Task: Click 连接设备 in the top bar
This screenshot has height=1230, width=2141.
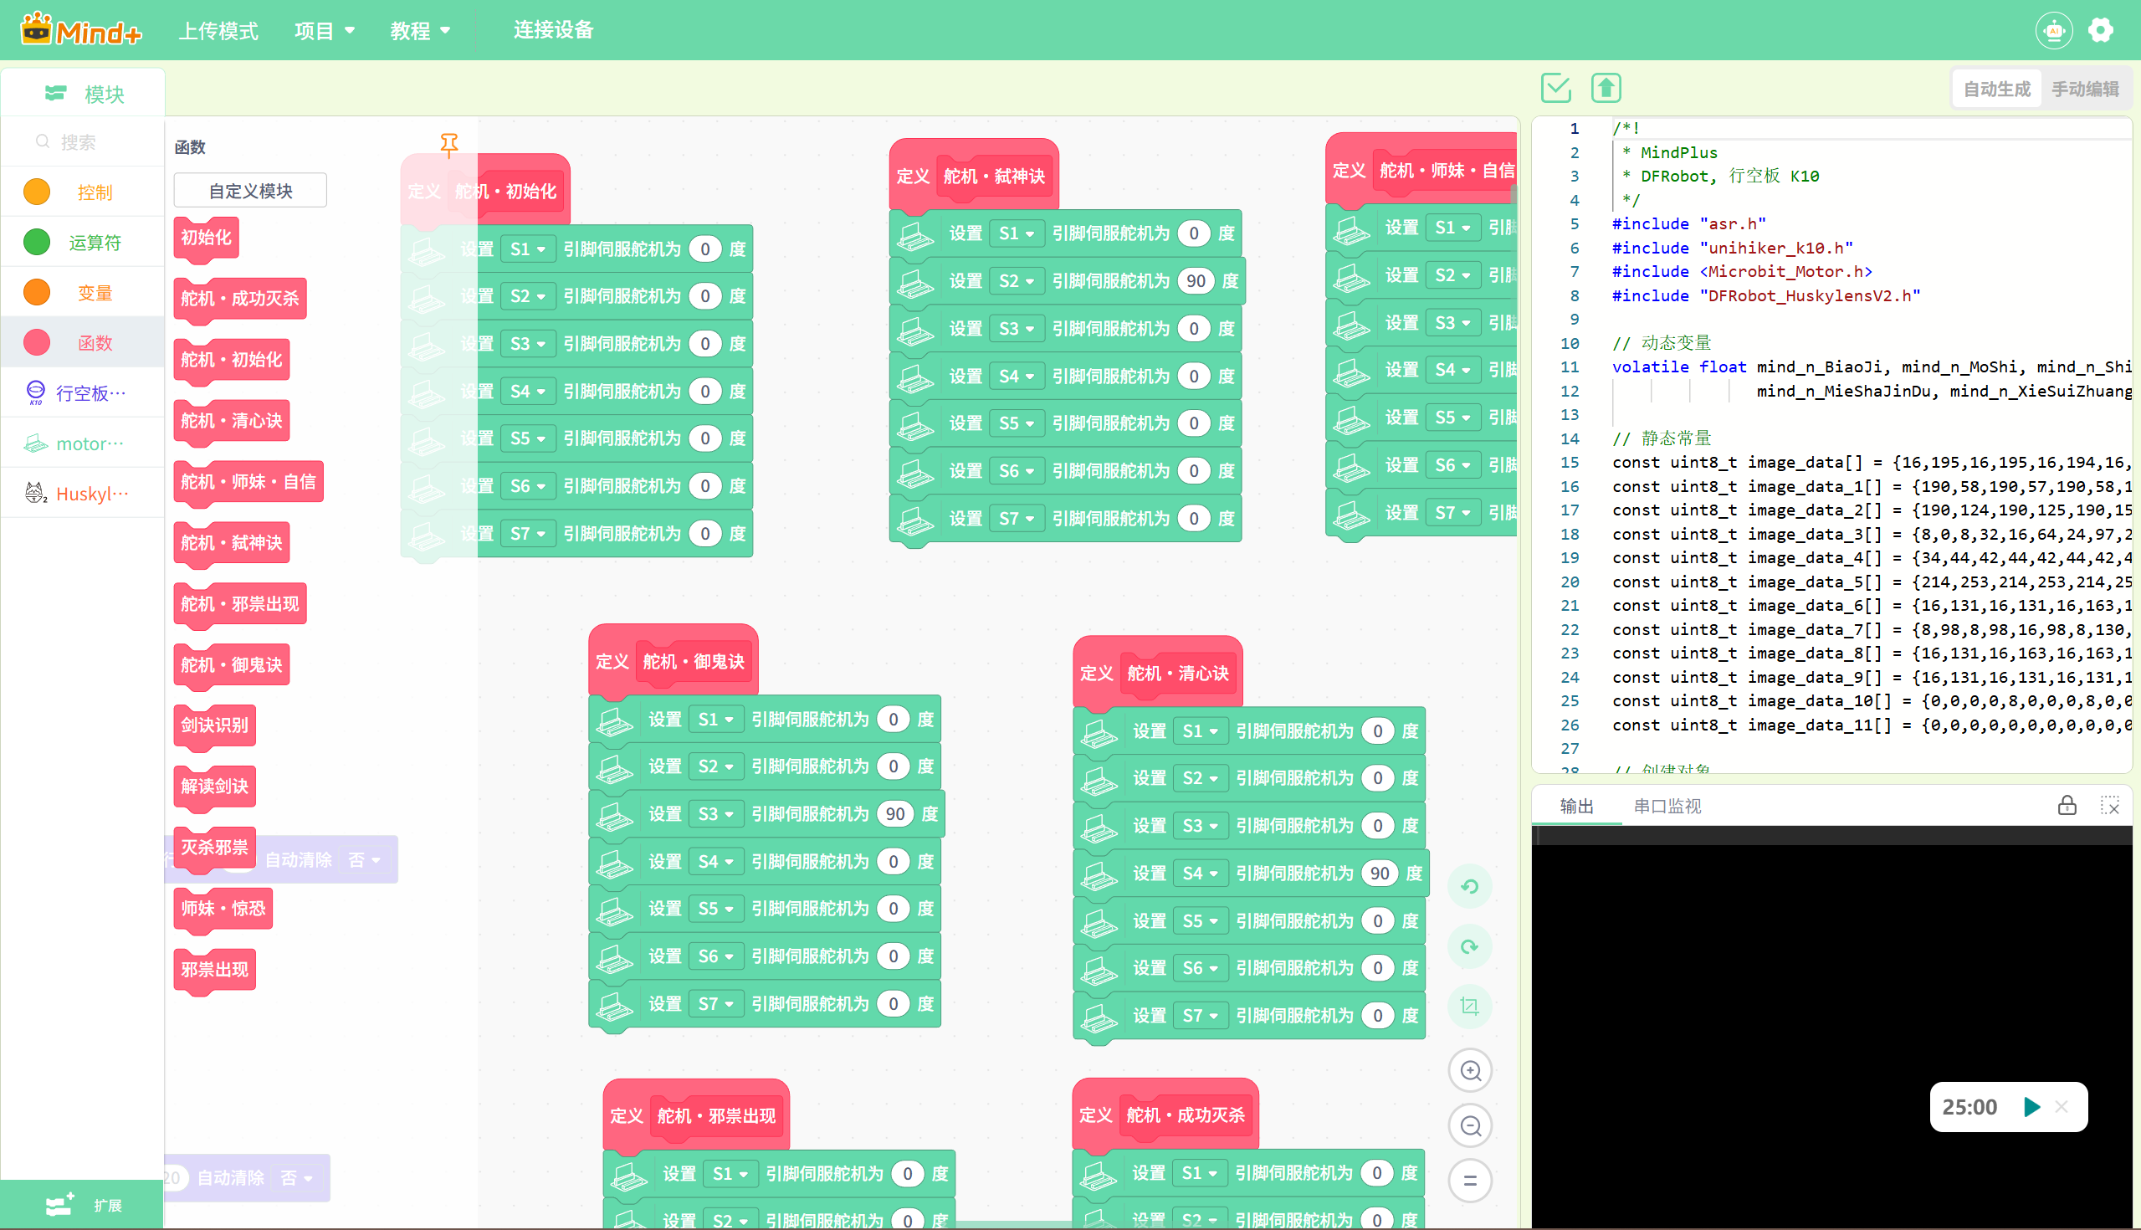Action: coord(553,30)
